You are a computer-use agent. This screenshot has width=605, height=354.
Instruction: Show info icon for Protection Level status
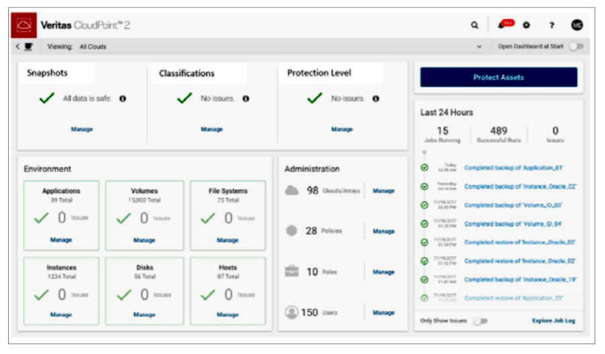click(x=376, y=99)
